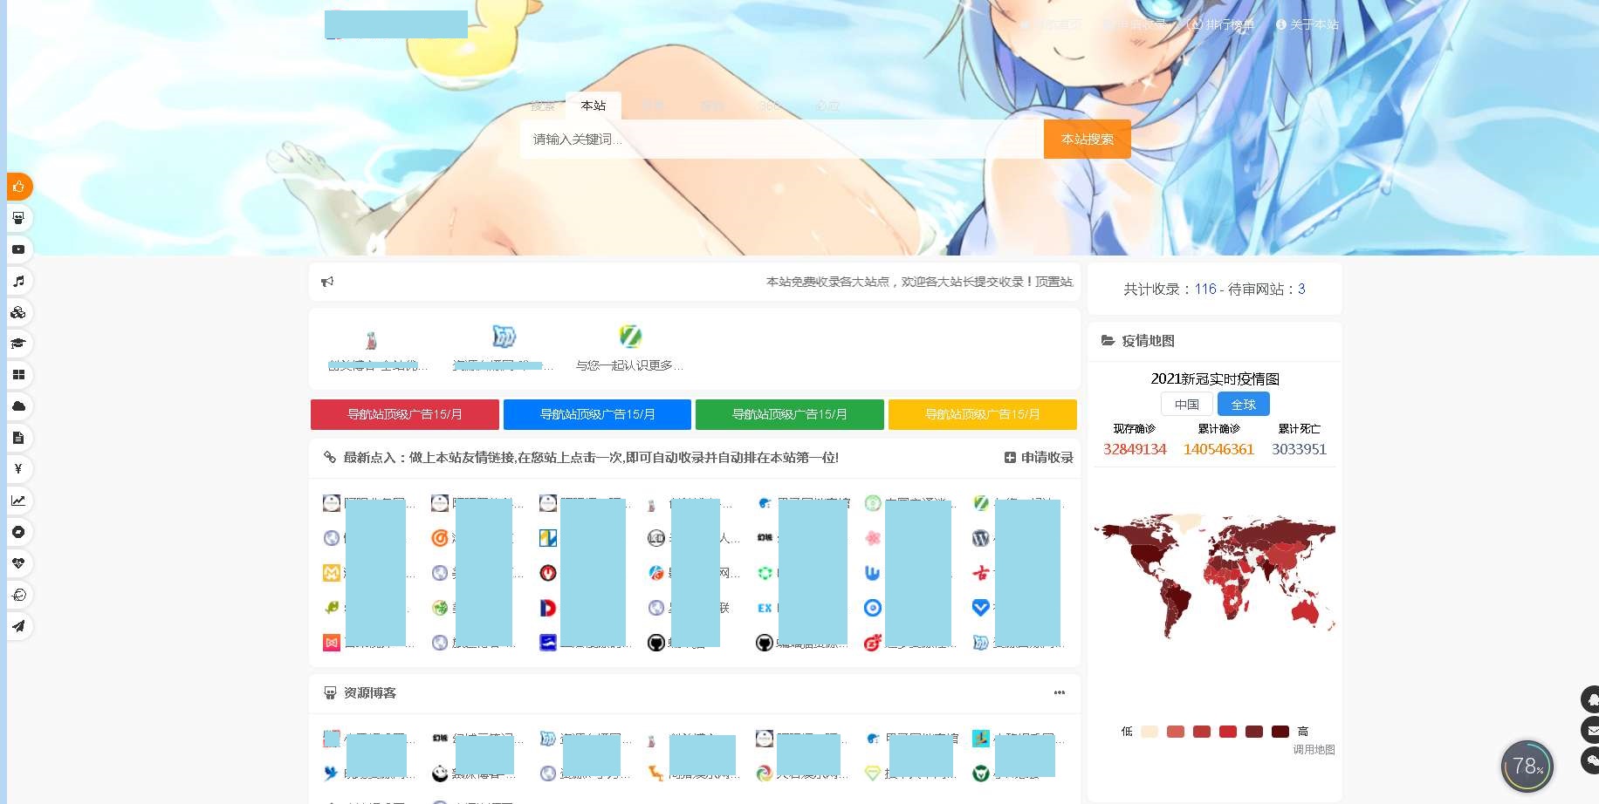Click the red 导航站顶级广告 banner

tap(405, 414)
